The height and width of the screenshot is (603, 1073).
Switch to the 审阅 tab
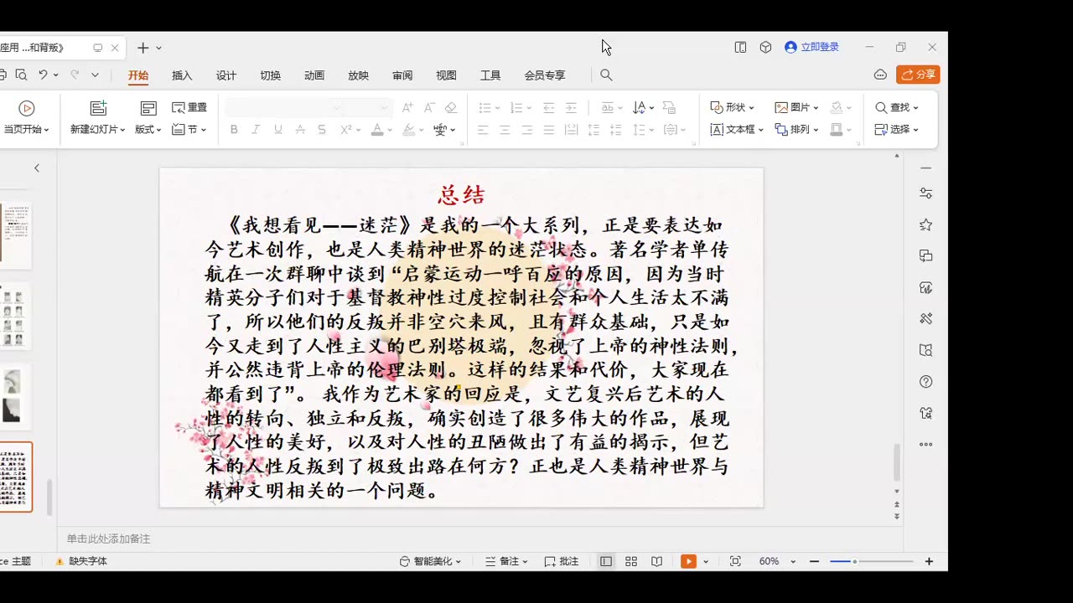[x=402, y=75]
